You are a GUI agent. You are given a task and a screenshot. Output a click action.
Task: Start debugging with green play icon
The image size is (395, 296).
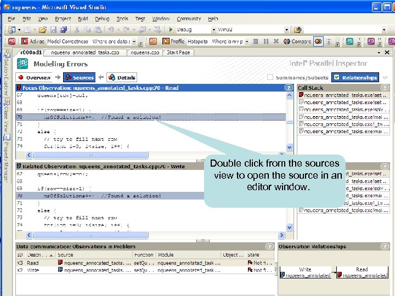[171, 30]
